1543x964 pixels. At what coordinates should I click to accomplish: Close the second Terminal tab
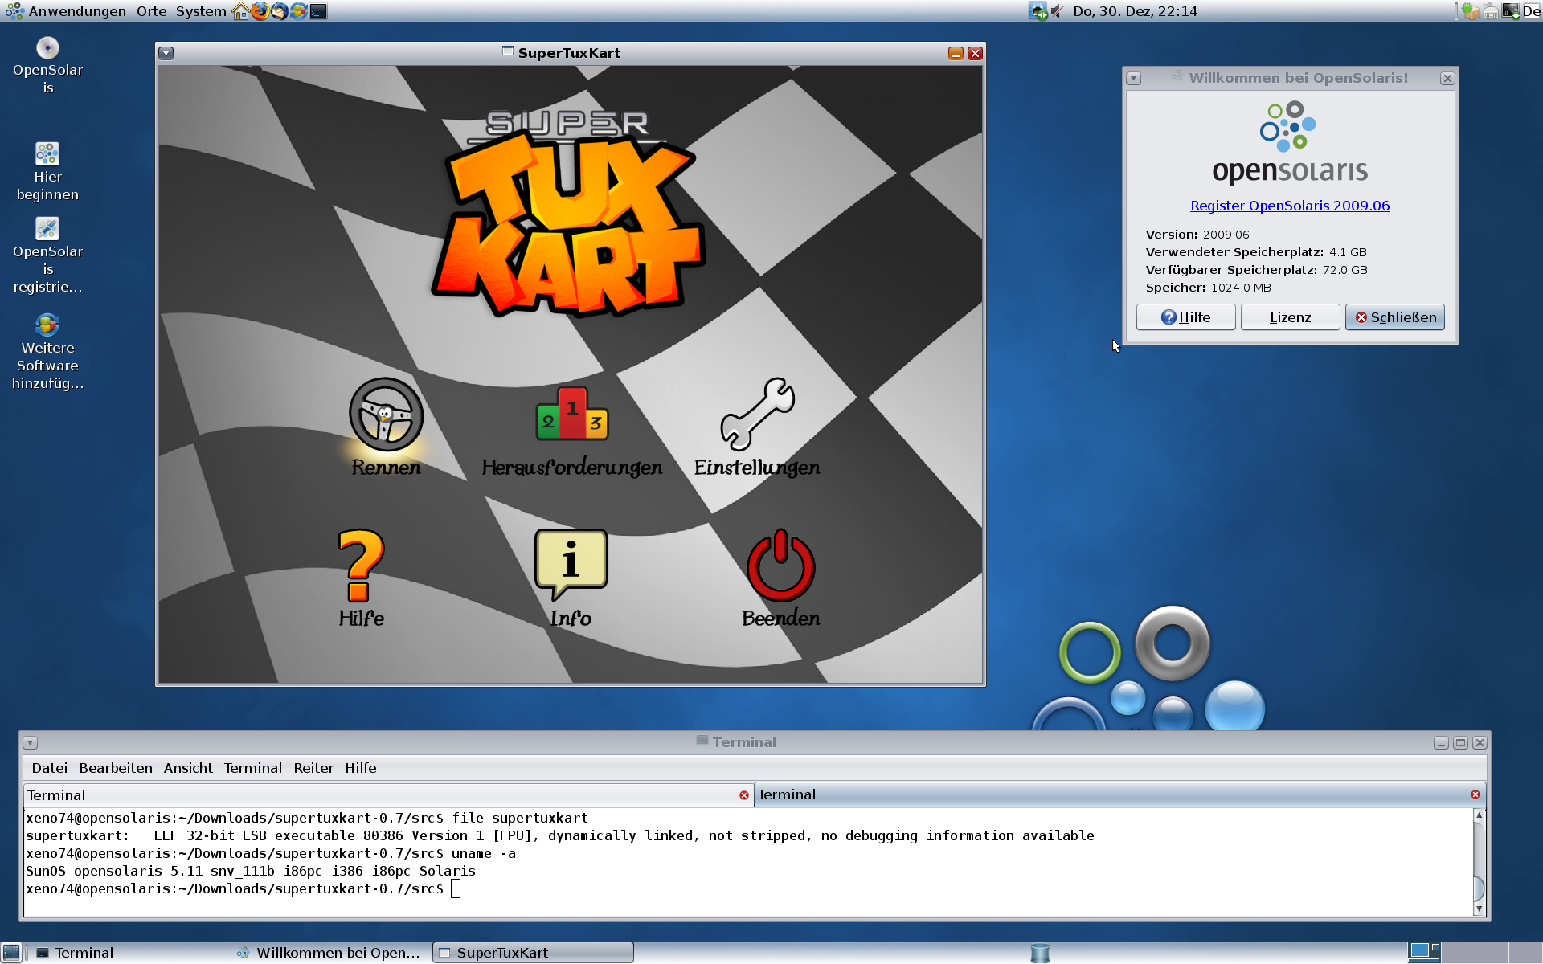[1475, 794]
